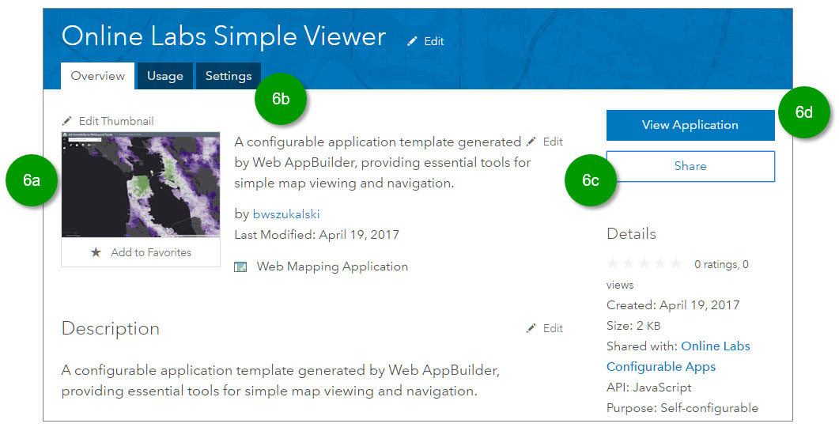Open the Overview tab

tap(97, 76)
